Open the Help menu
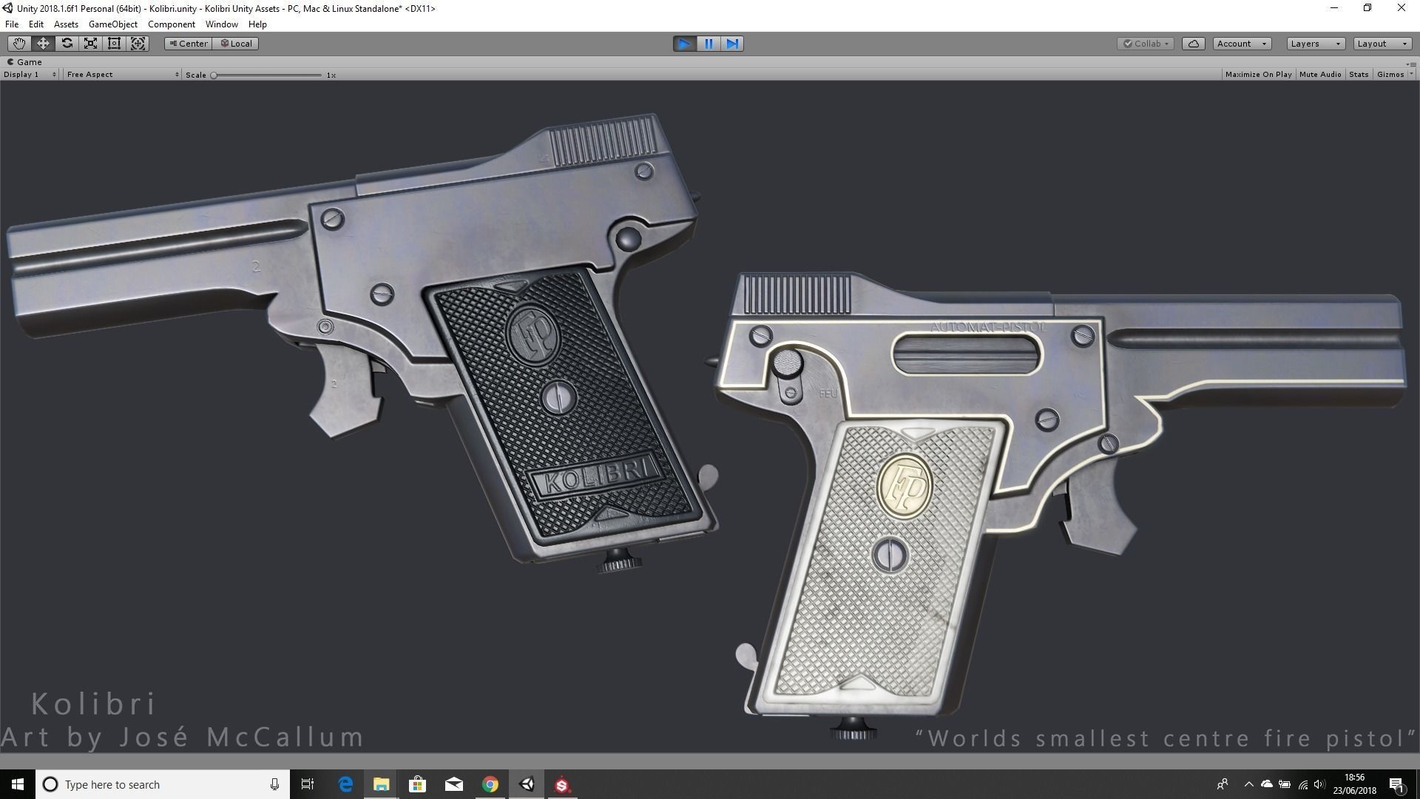Screen dimensions: 1420x799 coord(257,24)
